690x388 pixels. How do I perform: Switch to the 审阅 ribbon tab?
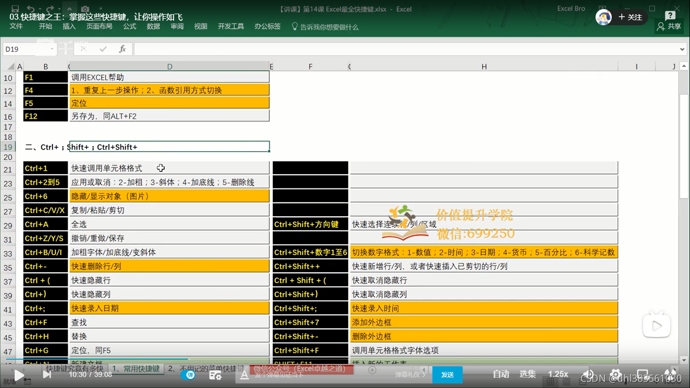coord(177,26)
